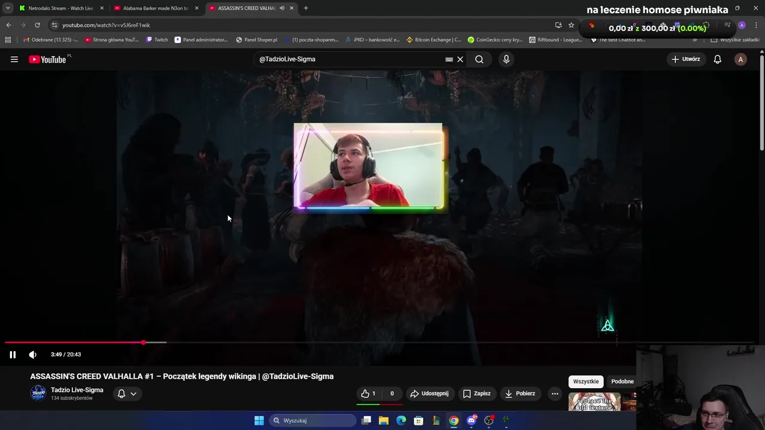Open the on-screen keyboard in search box
This screenshot has width=765, height=430.
(449, 59)
